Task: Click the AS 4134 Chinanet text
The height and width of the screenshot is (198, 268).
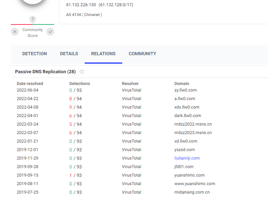Action: coord(84,15)
